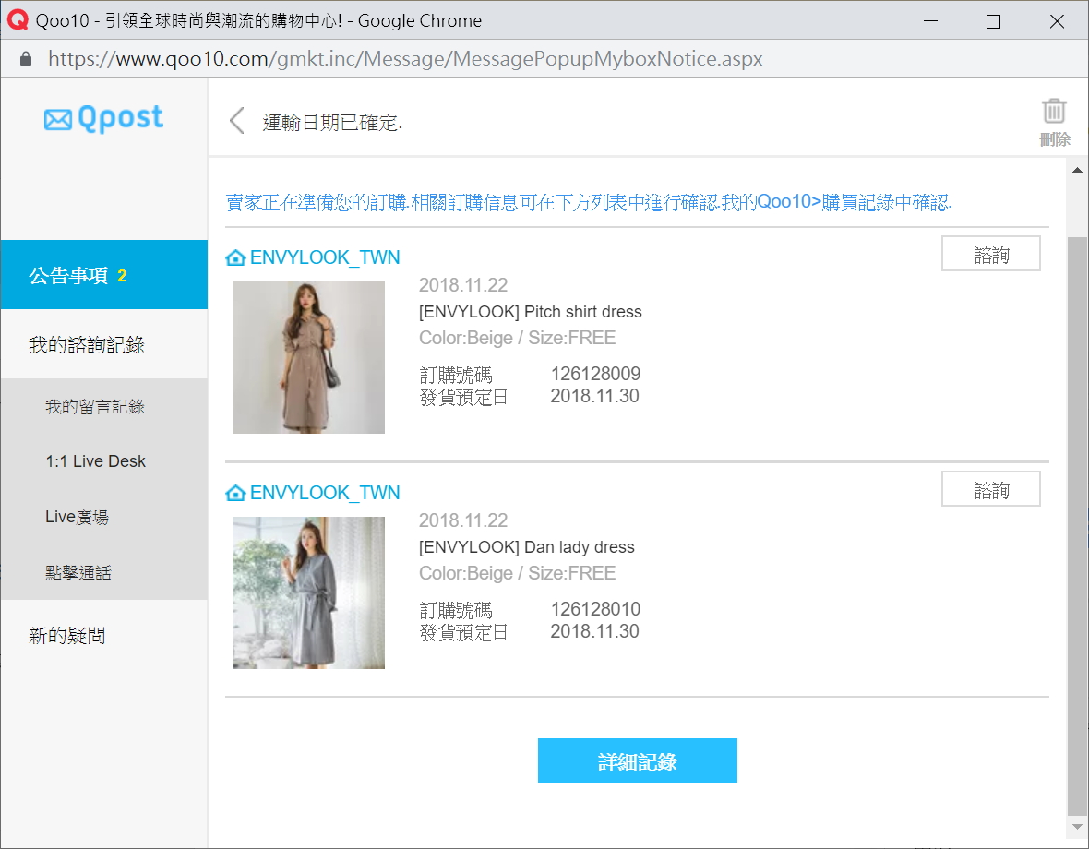Click the blue seller preparing order notice
Screen dimensions: 1089x849
(589, 202)
